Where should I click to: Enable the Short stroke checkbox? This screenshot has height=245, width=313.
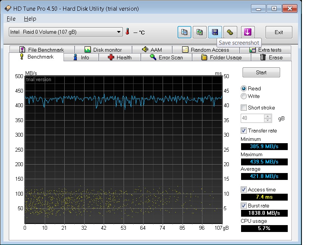pos(244,108)
